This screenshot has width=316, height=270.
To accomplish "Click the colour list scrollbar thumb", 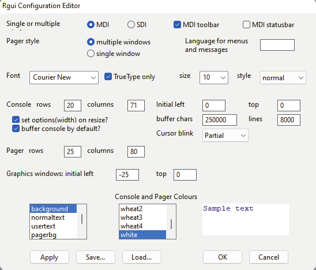I will click(x=171, y=224).
